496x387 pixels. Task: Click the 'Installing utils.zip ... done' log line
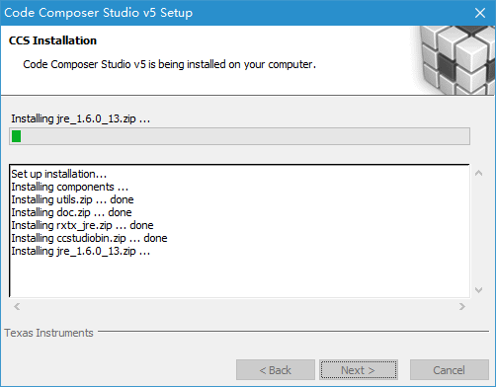pos(72,199)
